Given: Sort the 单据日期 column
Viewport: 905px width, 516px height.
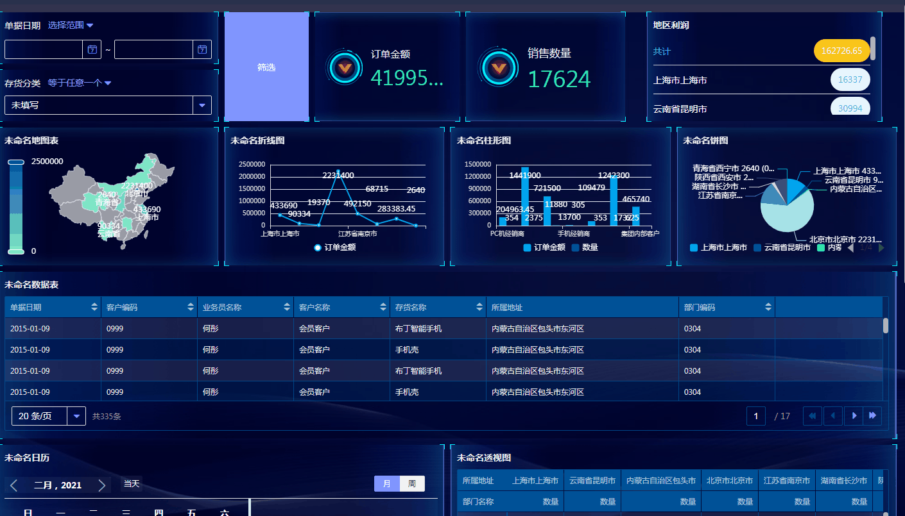Looking at the screenshot, I should click(95, 307).
